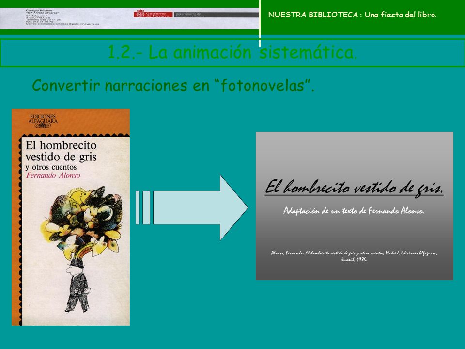Click the walking man illustration on the cover
465x349 pixels.
coord(77,285)
